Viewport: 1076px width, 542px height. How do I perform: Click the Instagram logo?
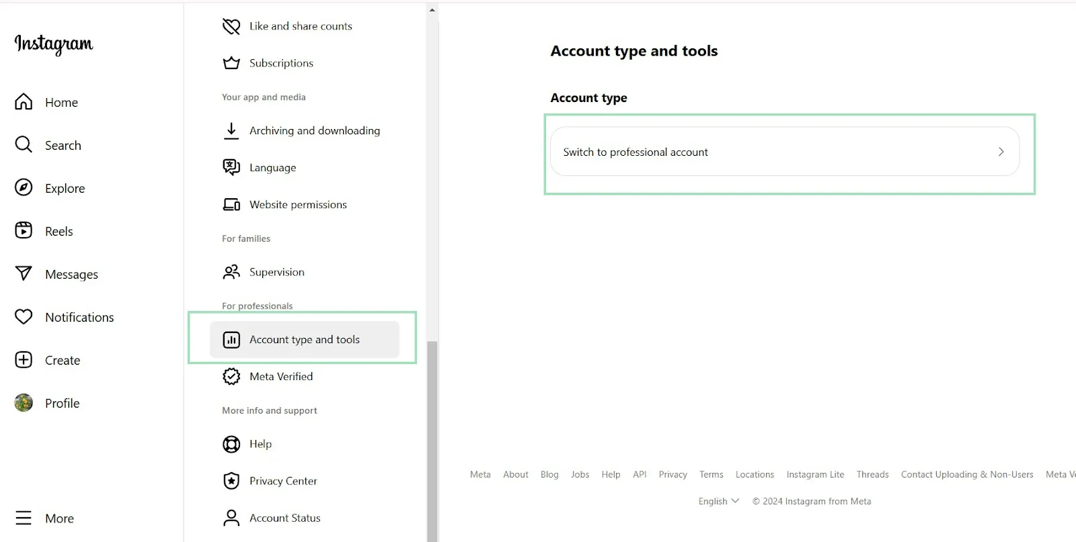click(x=54, y=44)
